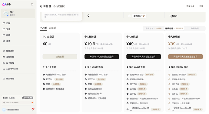Open Agent World in sidebar
The height and width of the screenshot is (114, 209).
coord(10,69)
